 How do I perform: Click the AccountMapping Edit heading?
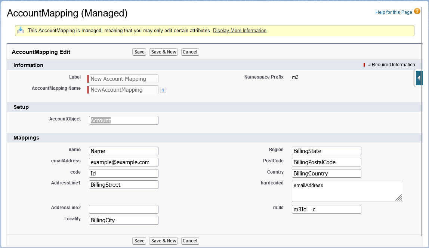coord(41,52)
